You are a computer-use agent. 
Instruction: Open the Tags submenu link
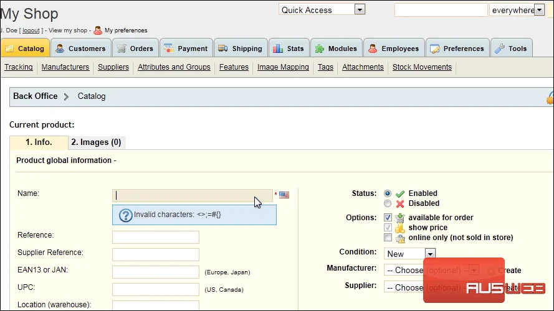tap(325, 67)
